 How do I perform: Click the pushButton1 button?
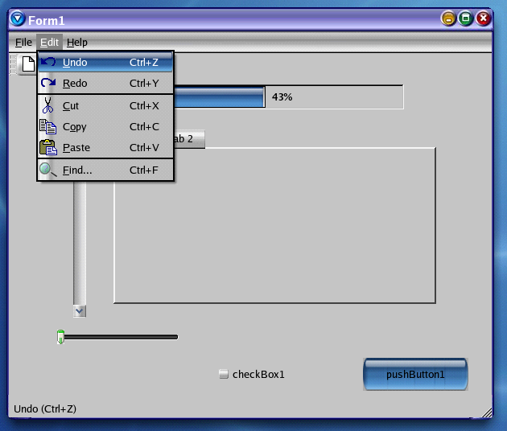pos(415,374)
